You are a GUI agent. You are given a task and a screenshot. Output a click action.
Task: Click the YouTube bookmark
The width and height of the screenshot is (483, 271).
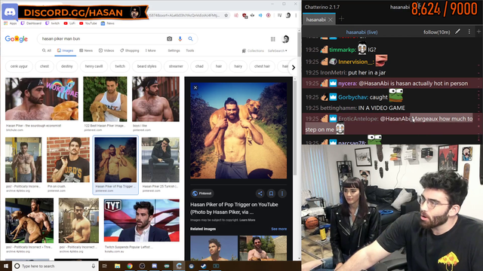(88, 23)
